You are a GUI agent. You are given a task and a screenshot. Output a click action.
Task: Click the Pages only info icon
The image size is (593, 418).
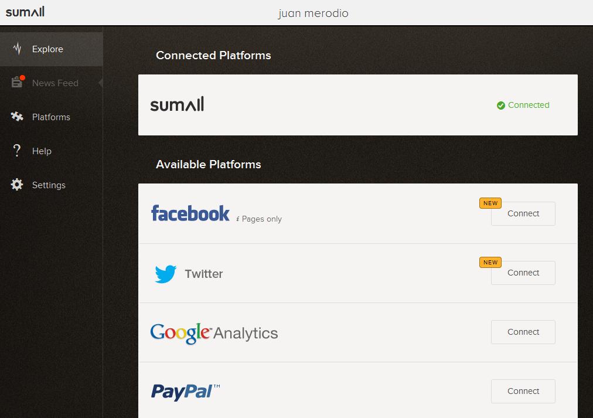pyautogui.click(x=237, y=219)
